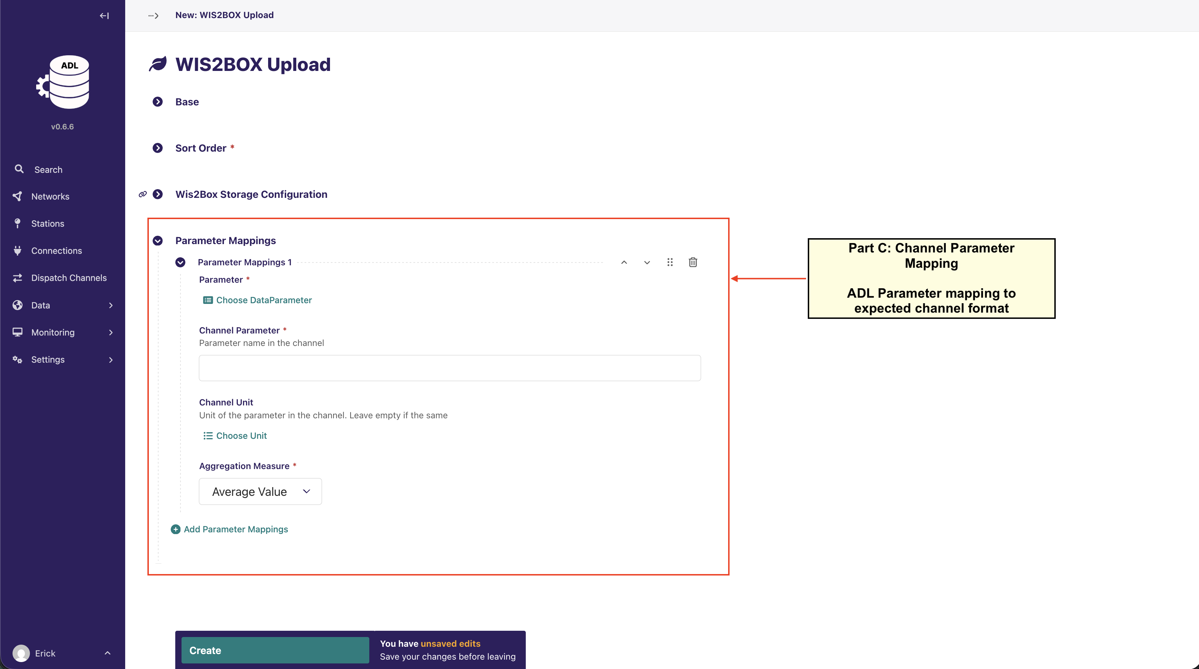Viewport: 1199px width, 669px height.
Task: Expand the Settings submenu chevron
Action: pos(111,360)
